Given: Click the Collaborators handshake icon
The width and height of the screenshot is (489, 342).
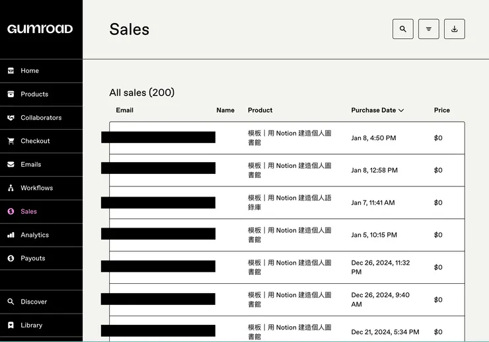Looking at the screenshot, I should coord(11,118).
